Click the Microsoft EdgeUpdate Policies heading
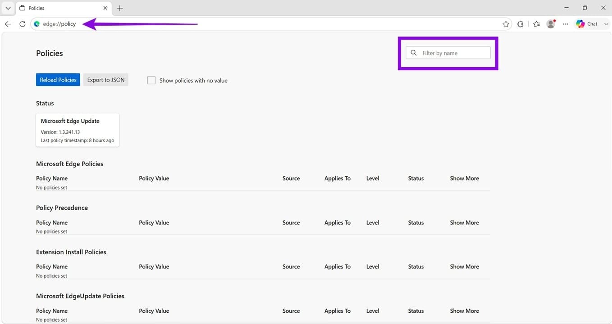612x324 pixels. 80,296
